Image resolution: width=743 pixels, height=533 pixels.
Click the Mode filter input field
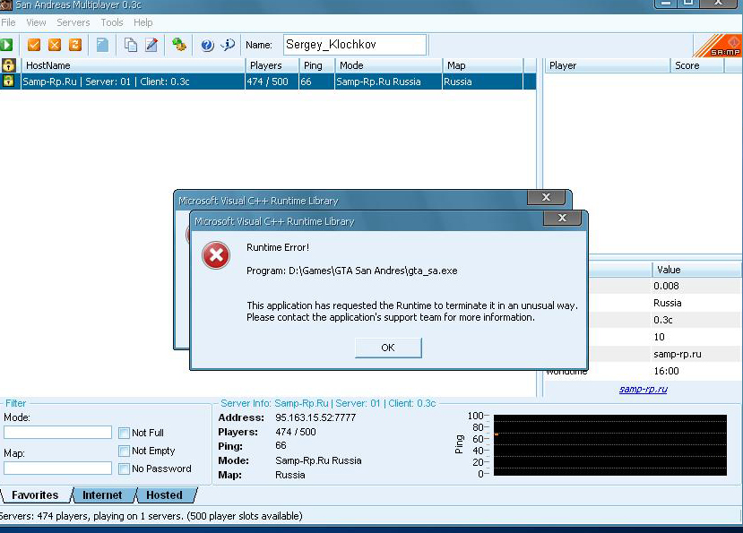coord(58,432)
